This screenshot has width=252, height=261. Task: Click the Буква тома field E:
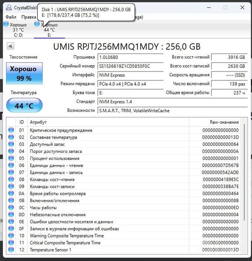130,93
